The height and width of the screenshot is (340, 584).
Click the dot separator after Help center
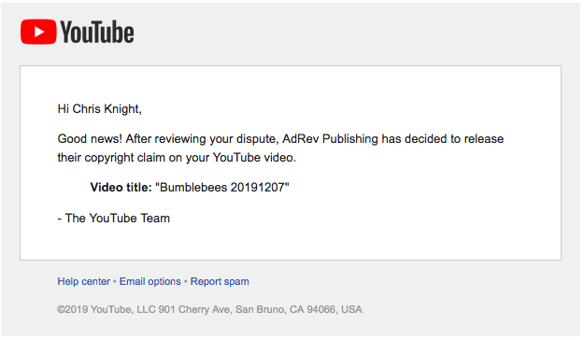click(x=115, y=281)
